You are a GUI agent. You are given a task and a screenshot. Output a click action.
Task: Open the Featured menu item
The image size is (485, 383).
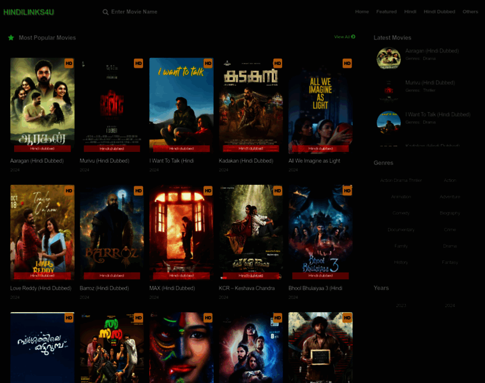(x=386, y=11)
